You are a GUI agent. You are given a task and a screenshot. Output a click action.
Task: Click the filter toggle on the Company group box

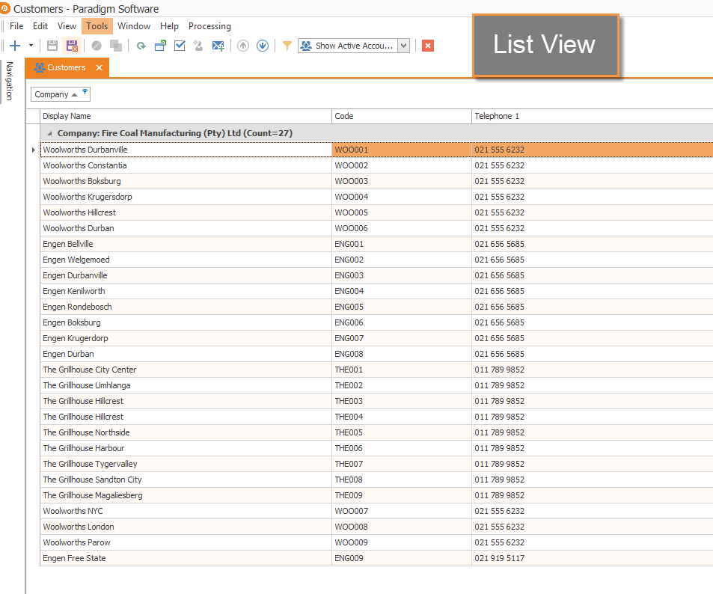pos(85,91)
